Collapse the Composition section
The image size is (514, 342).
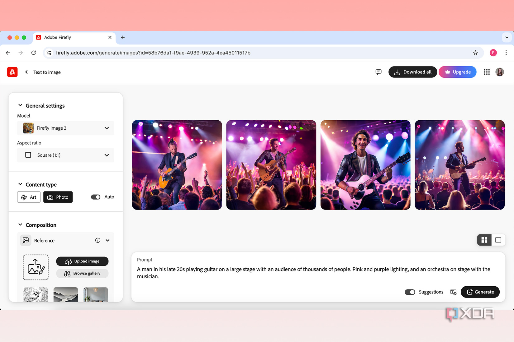(20, 225)
